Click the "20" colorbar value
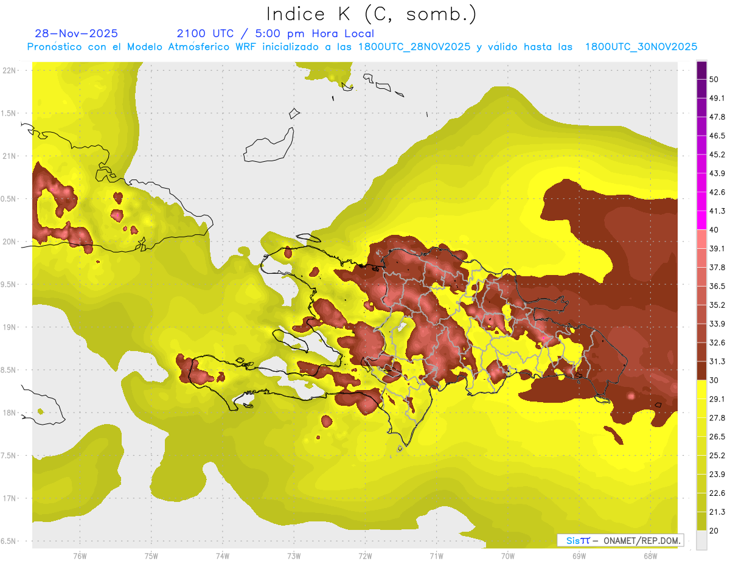730x564 pixels. tap(714, 531)
